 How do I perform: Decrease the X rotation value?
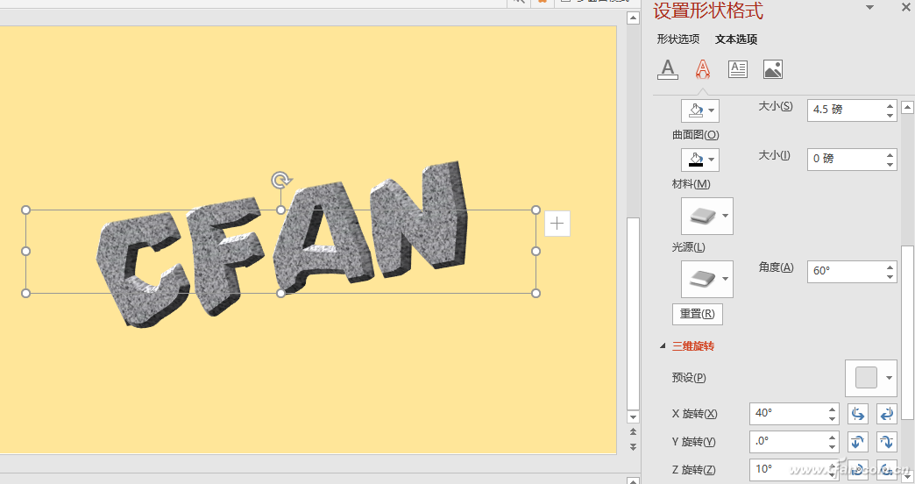pyautogui.click(x=833, y=418)
